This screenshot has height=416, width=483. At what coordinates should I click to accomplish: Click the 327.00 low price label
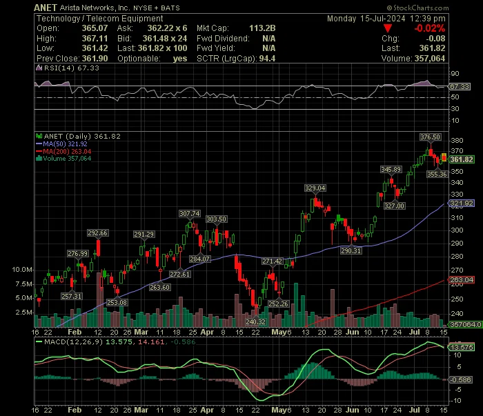(x=394, y=206)
